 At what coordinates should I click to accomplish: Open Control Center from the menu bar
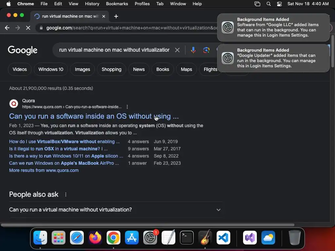click(279, 4)
